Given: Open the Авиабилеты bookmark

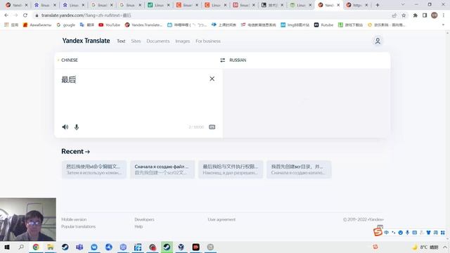Looking at the screenshot, I should [x=37, y=25].
